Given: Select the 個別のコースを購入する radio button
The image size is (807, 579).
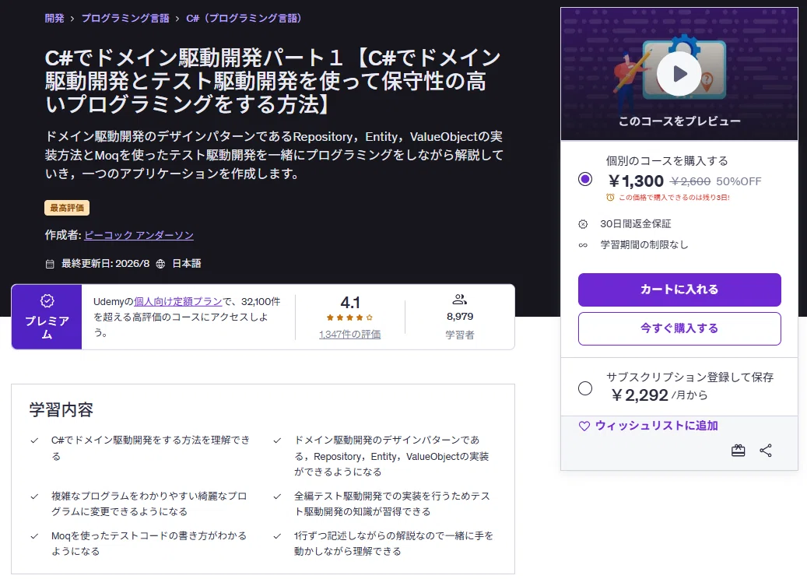Looking at the screenshot, I should pyautogui.click(x=585, y=179).
